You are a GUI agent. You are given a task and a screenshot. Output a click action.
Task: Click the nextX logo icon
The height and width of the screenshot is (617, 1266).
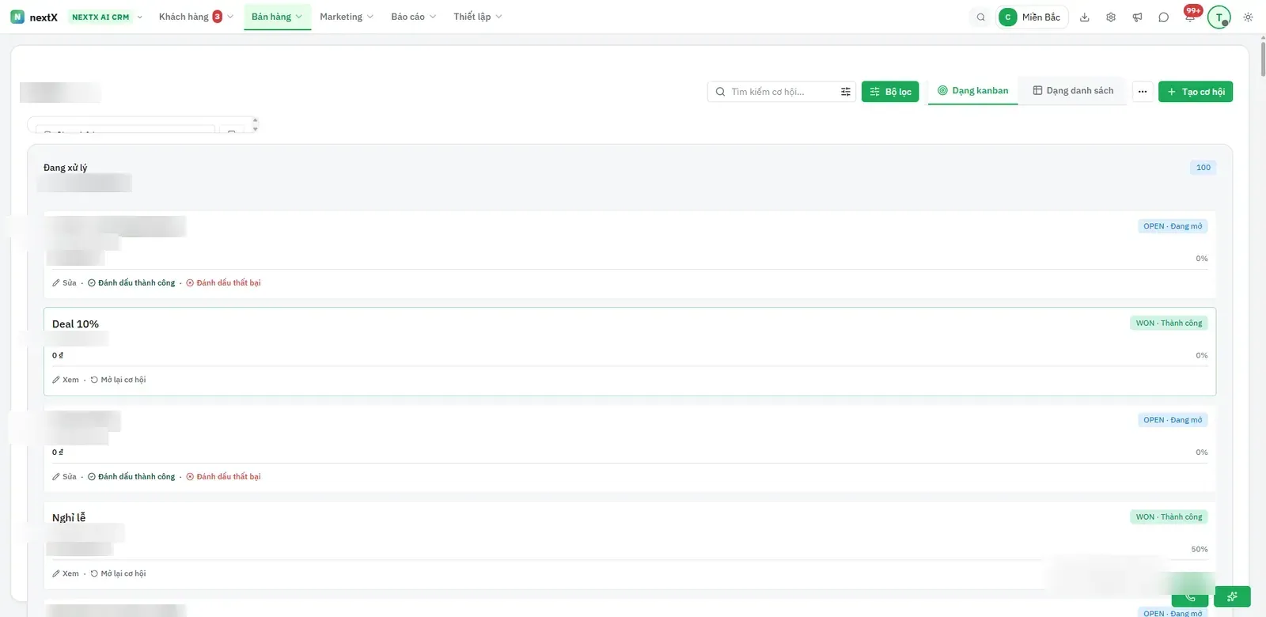[x=17, y=17]
